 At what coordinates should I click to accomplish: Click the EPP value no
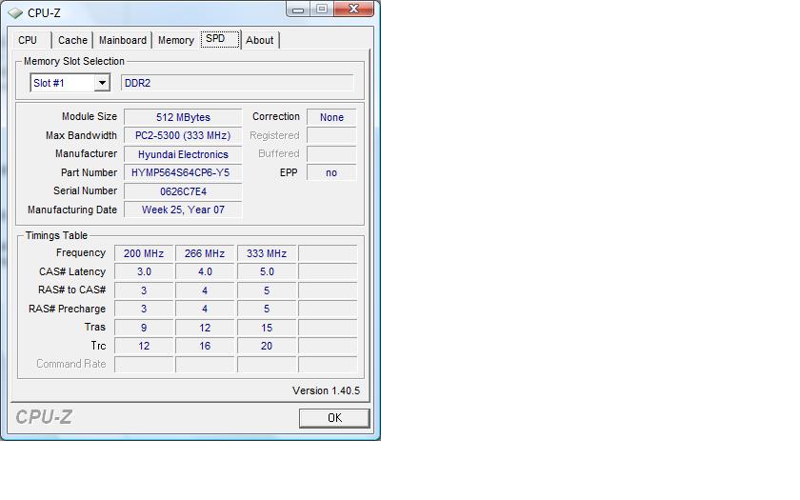tap(331, 172)
